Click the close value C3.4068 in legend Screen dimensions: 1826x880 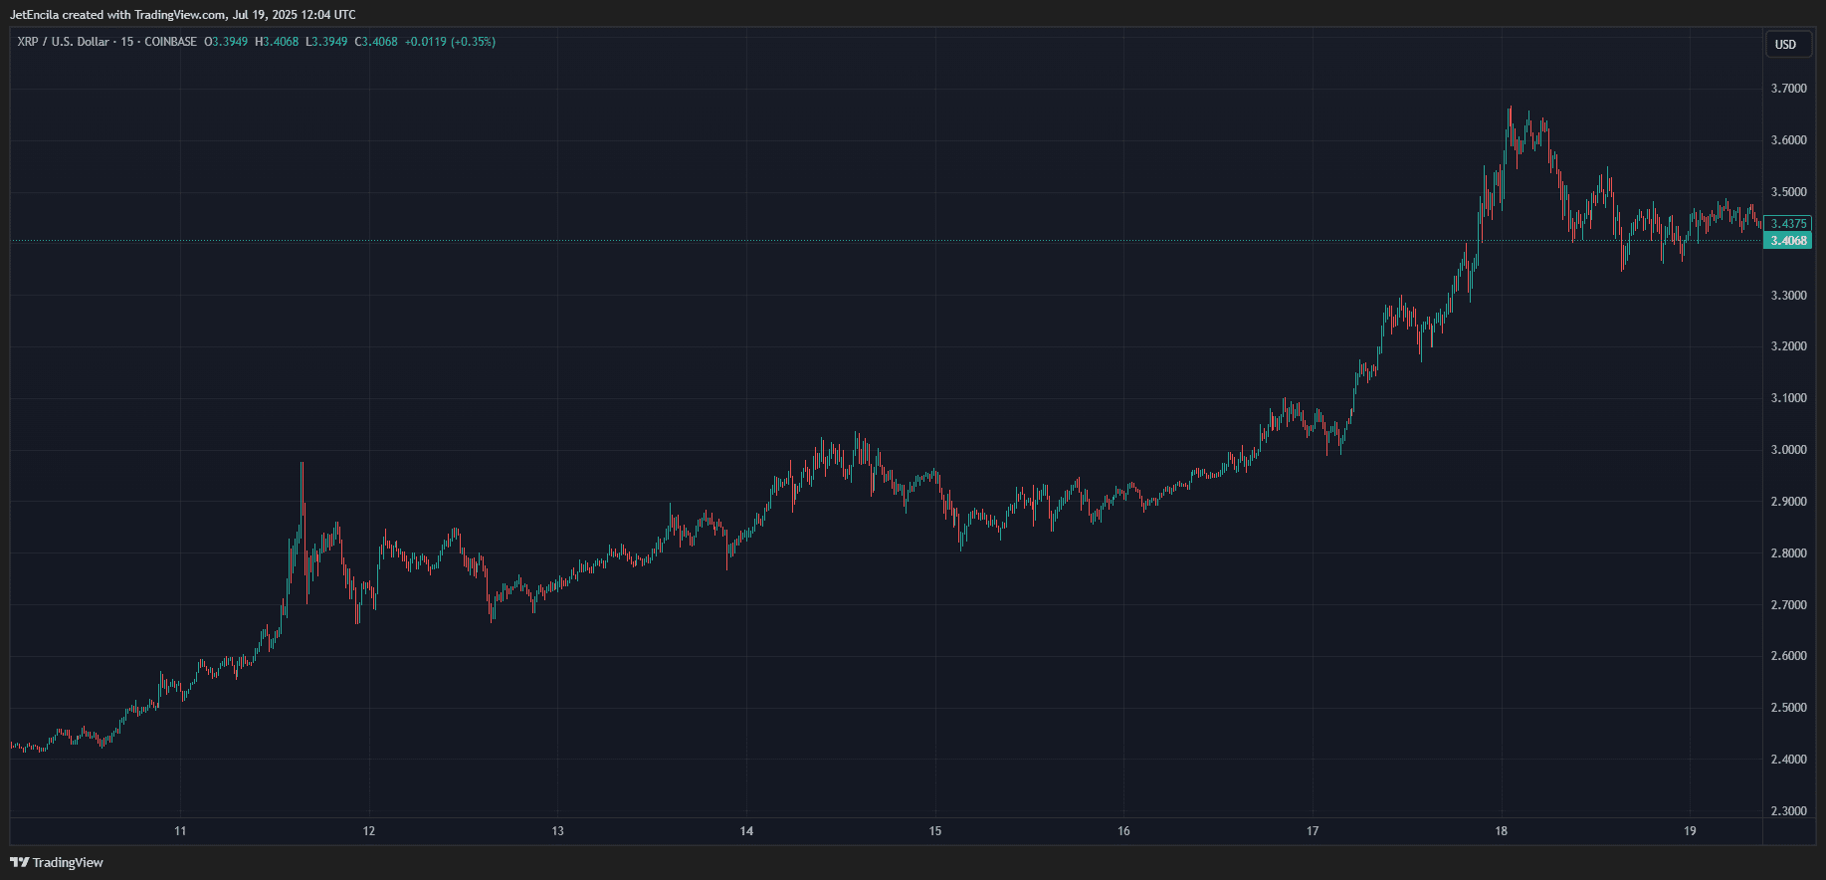click(x=376, y=42)
